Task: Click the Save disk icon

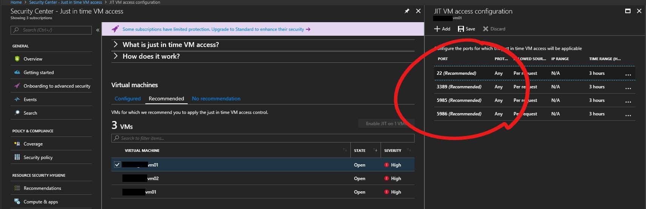Action: tap(461, 29)
